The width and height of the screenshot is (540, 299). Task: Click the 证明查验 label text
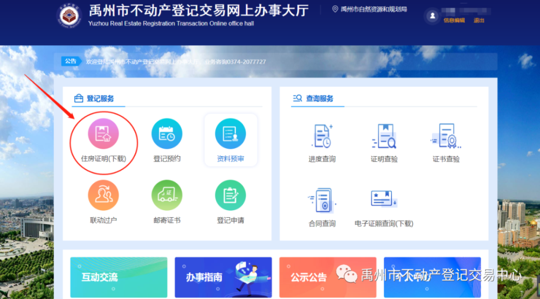(x=384, y=159)
